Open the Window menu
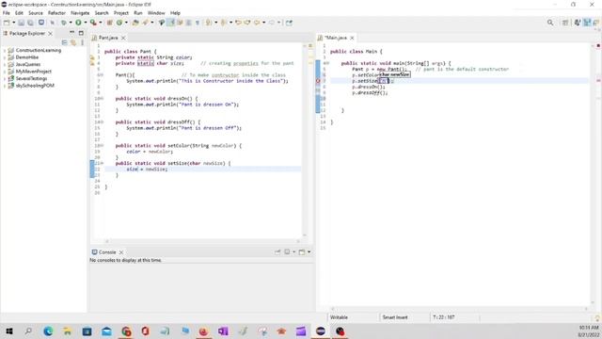Viewport: 602px width, 339px height. click(156, 13)
